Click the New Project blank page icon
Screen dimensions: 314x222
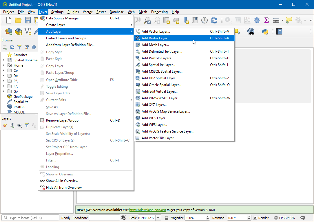9,20
